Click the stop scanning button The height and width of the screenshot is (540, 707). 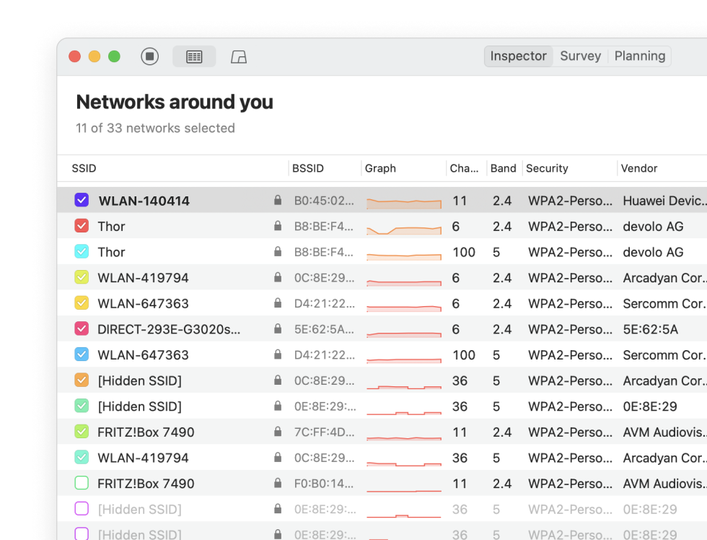(149, 56)
